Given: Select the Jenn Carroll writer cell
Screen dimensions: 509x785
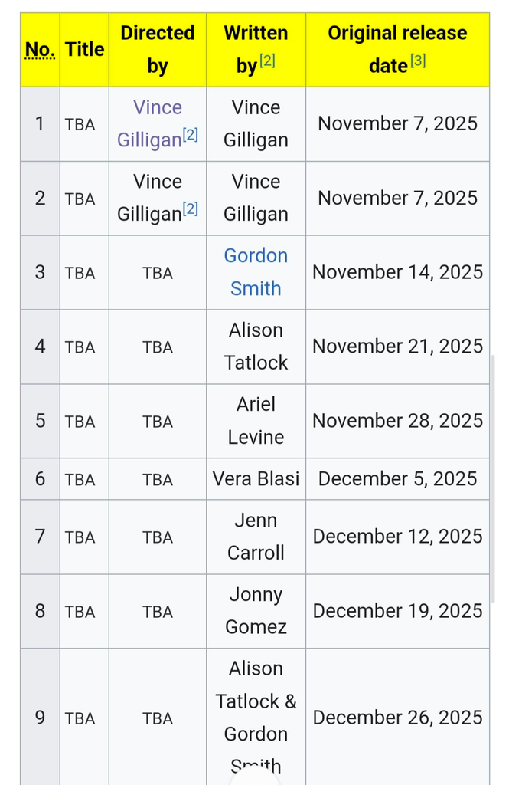Looking at the screenshot, I should (x=256, y=537).
